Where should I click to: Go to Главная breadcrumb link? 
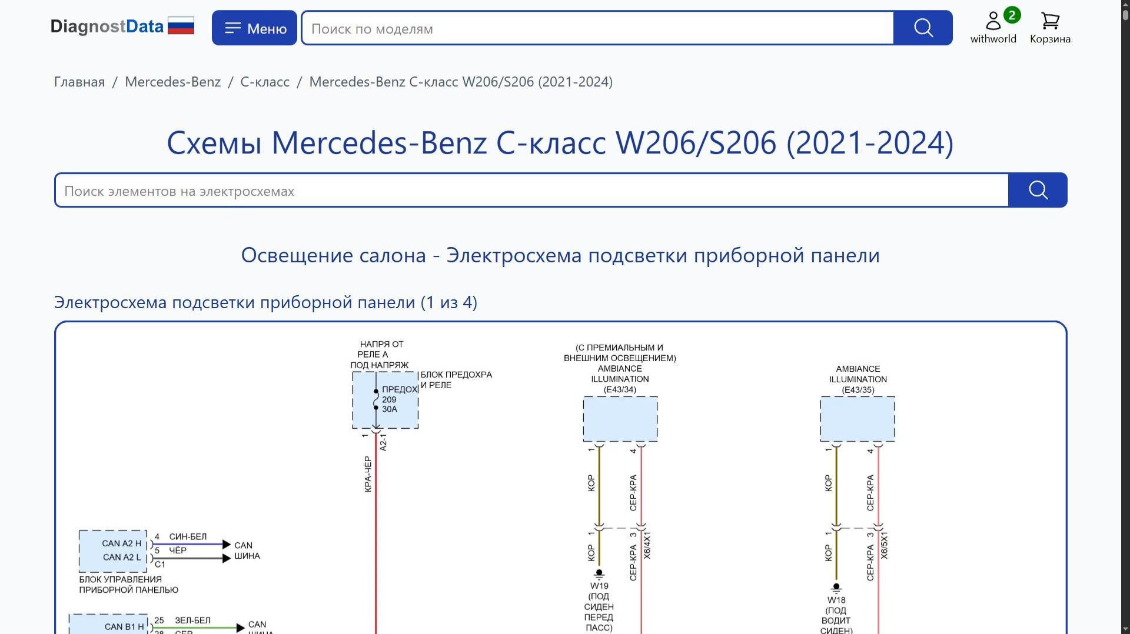pyautogui.click(x=79, y=82)
